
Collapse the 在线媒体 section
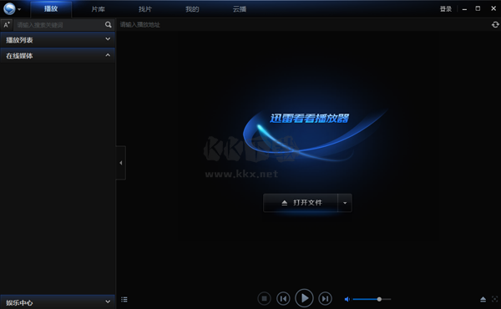click(x=58, y=56)
